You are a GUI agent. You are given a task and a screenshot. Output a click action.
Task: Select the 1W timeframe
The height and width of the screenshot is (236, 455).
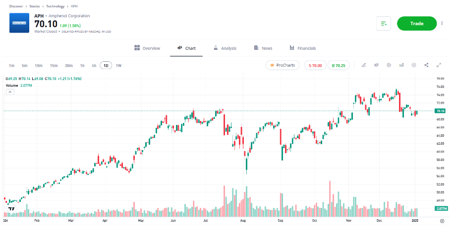(118, 66)
